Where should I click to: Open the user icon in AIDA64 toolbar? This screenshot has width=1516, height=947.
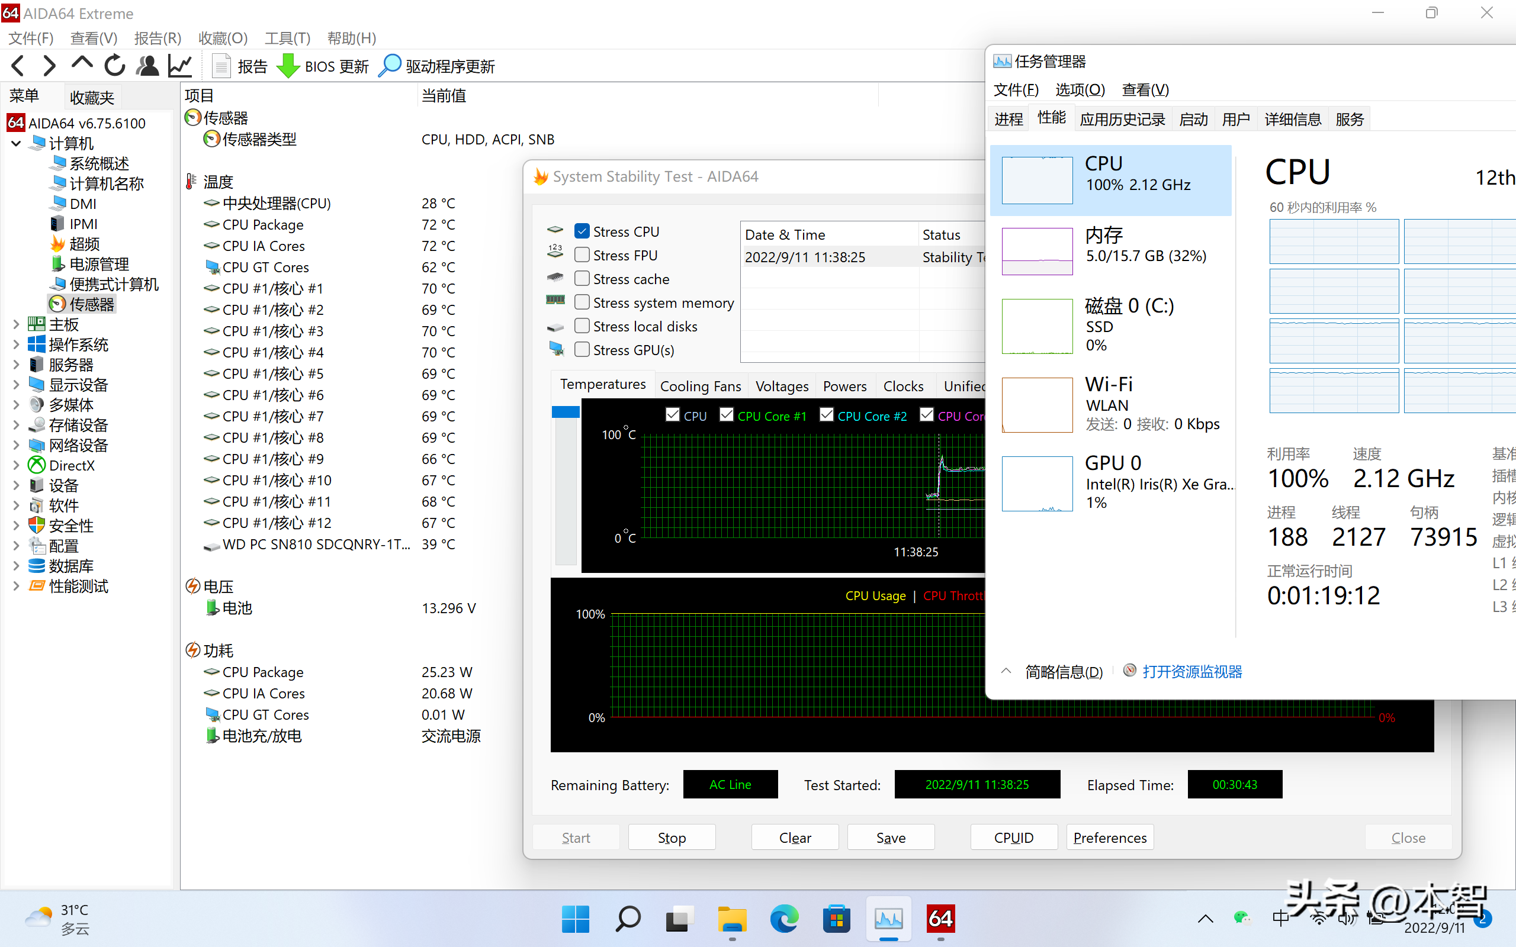pyautogui.click(x=147, y=66)
